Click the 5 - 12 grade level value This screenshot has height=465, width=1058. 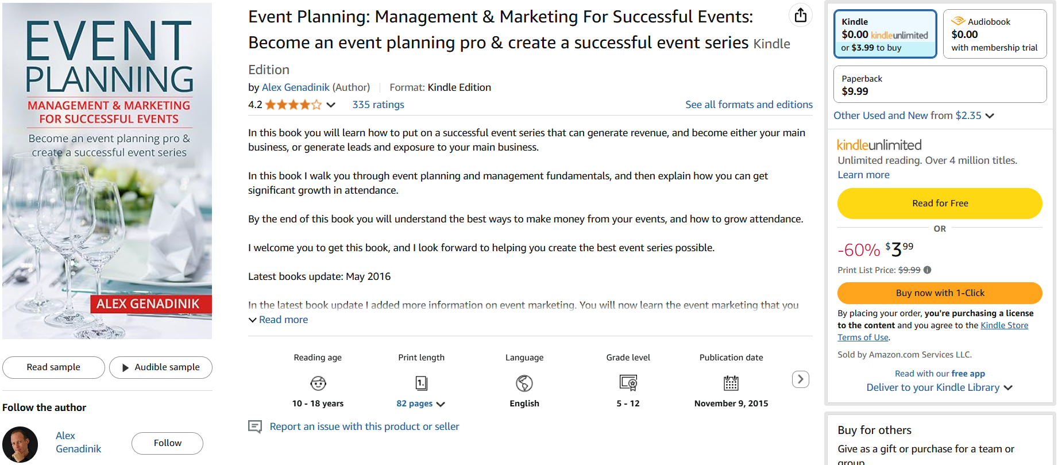[628, 403]
